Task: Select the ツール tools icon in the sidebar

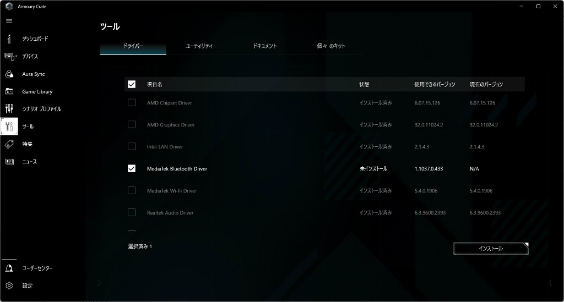Action: (x=9, y=127)
